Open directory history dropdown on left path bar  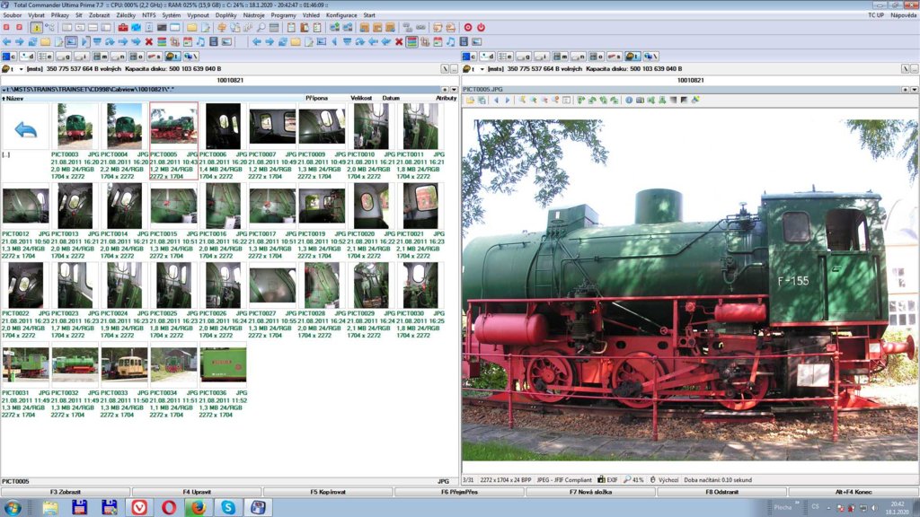click(455, 90)
